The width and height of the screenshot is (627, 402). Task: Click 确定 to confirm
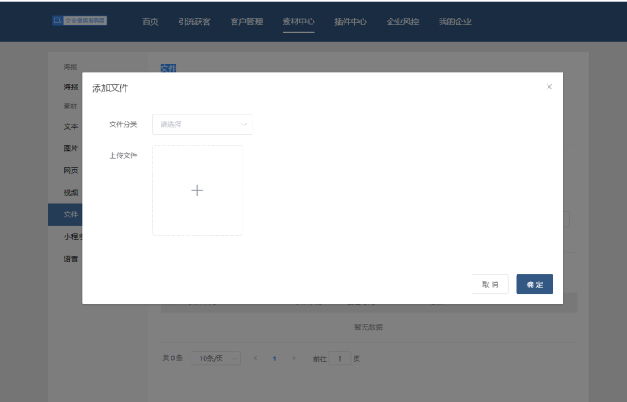pyautogui.click(x=534, y=284)
